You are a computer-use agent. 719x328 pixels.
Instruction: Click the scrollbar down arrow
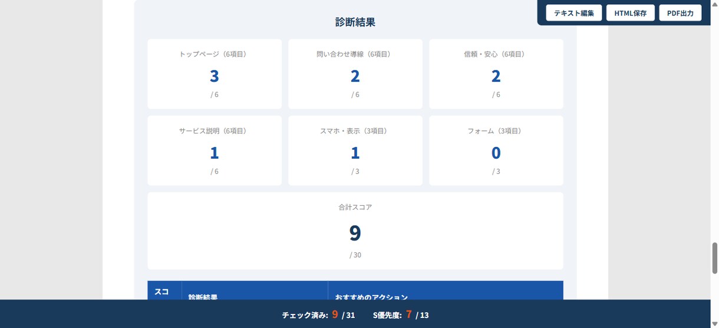(715, 324)
